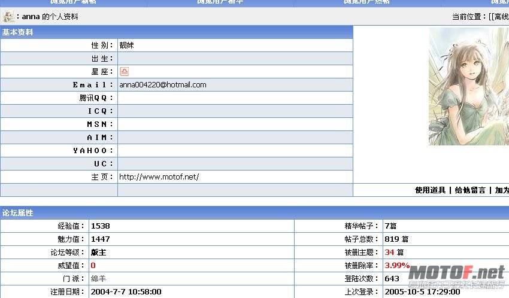Viewport: 509px width, 298px height.
Task: Click the faction value 绵羊
Action: pyautogui.click(x=98, y=278)
